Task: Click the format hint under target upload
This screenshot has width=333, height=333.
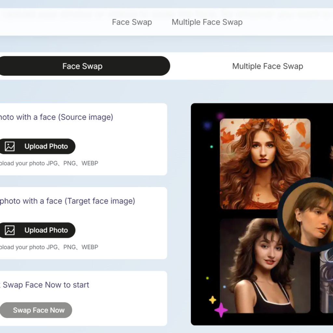Action: coord(48,247)
